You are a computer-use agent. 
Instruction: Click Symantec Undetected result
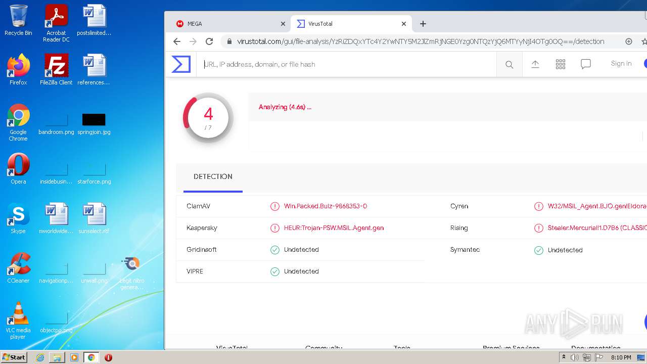565,250
